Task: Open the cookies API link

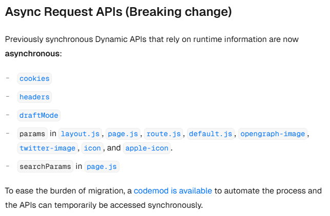Action: coord(34,79)
